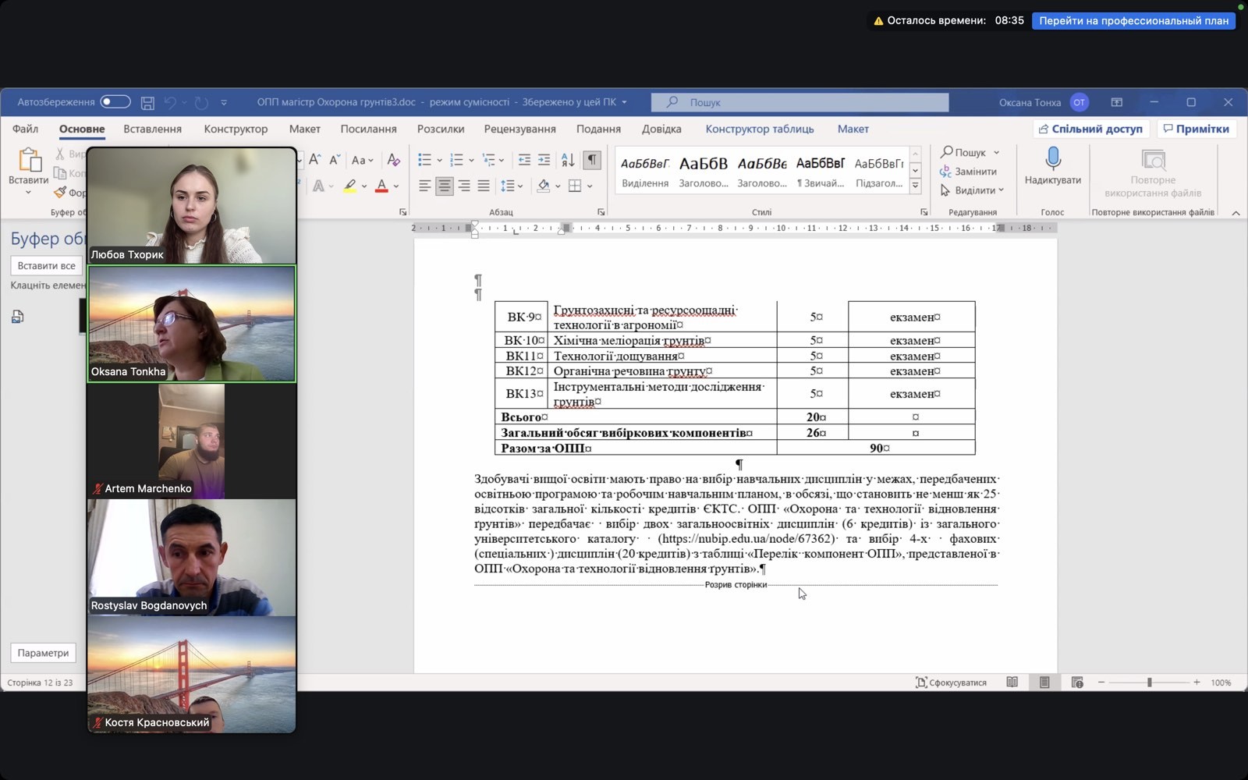
Task: Click the increase indent icon
Action: coord(544,160)
